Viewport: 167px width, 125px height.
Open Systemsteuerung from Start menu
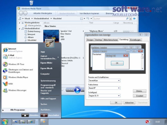[48, 81]
